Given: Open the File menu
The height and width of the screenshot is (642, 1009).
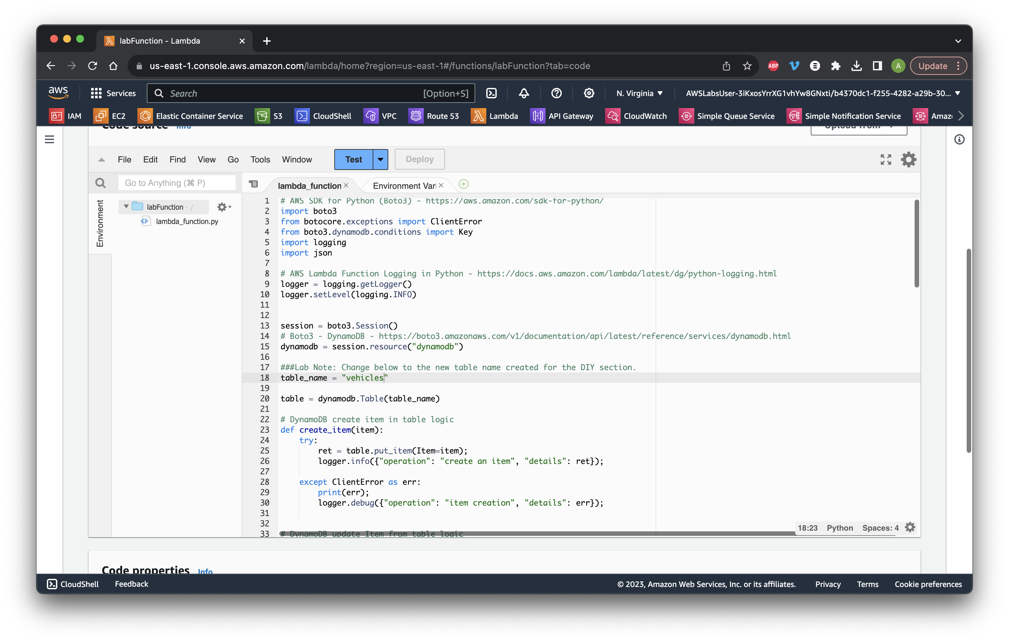Looking at the screenshot, I should coord(124,160).
